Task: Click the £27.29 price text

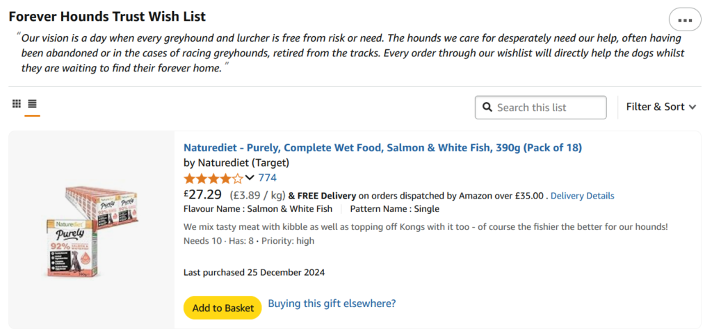Action: [202, 194]
